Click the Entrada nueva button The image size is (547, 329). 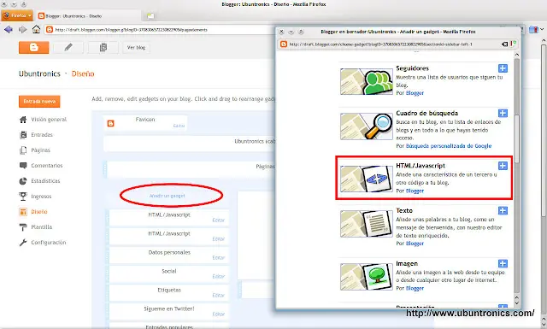pos(39,102)
